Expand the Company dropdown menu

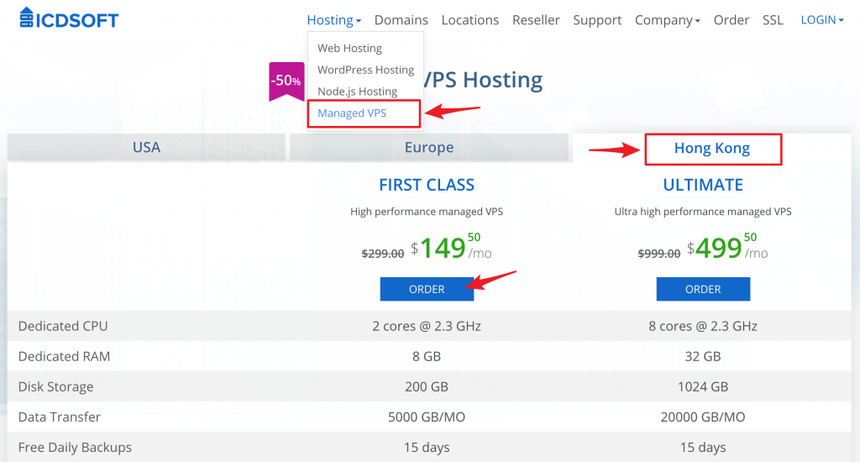click(668, 20)
